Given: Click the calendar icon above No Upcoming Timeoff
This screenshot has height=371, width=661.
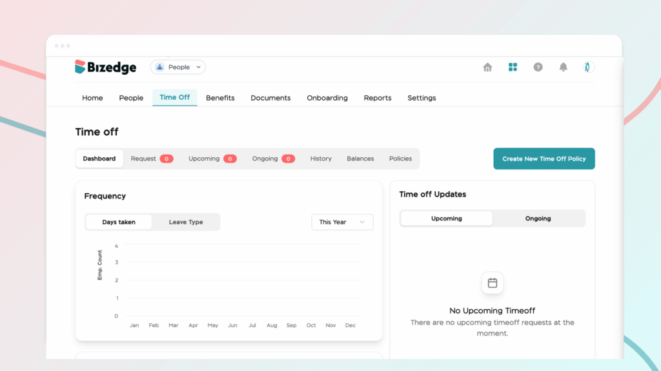Looking at the screenshot, I should [493, 283].
